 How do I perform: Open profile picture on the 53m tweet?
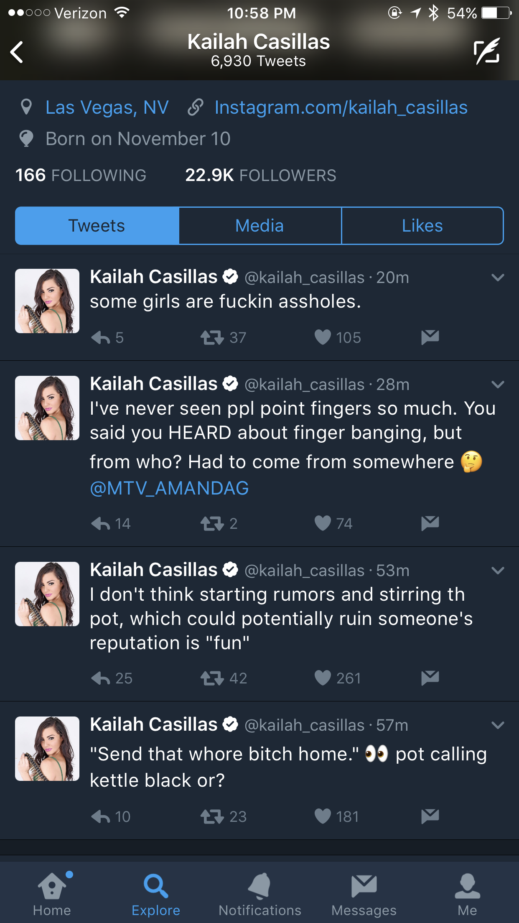coord(47,594)
